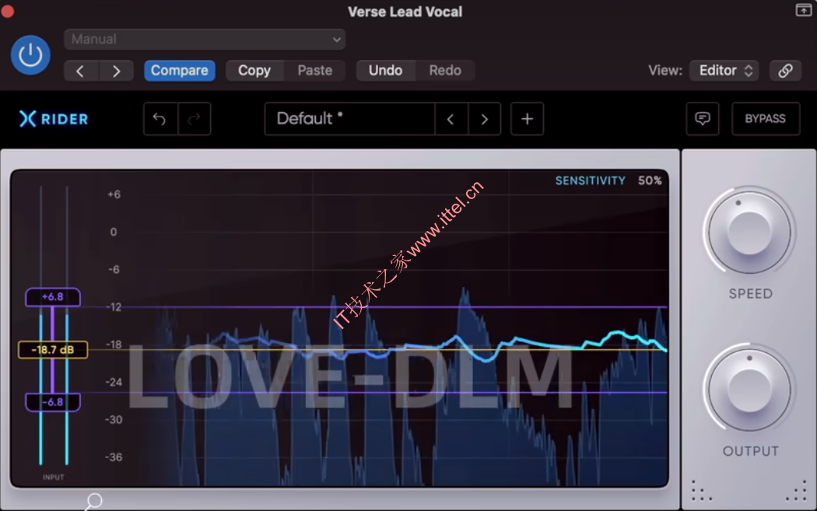Click the SPEED label

coord(750,294)
